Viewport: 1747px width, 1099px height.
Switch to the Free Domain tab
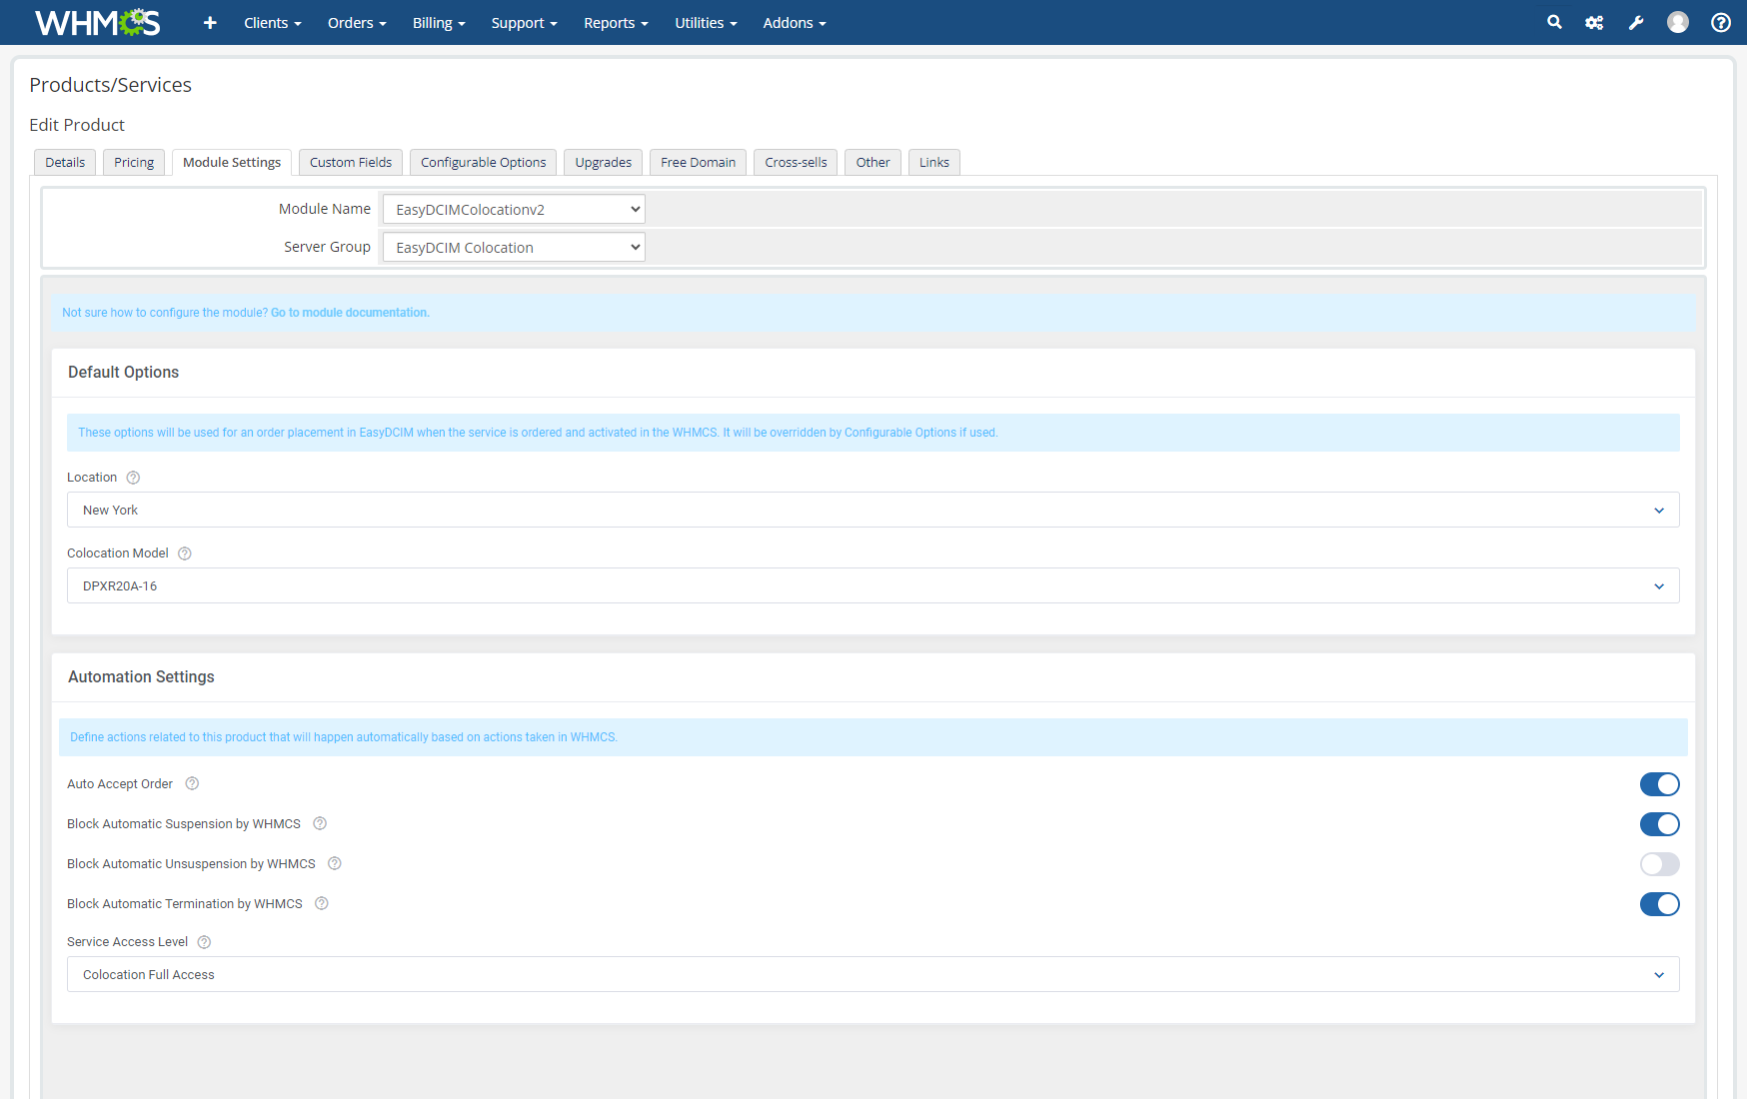698,162
